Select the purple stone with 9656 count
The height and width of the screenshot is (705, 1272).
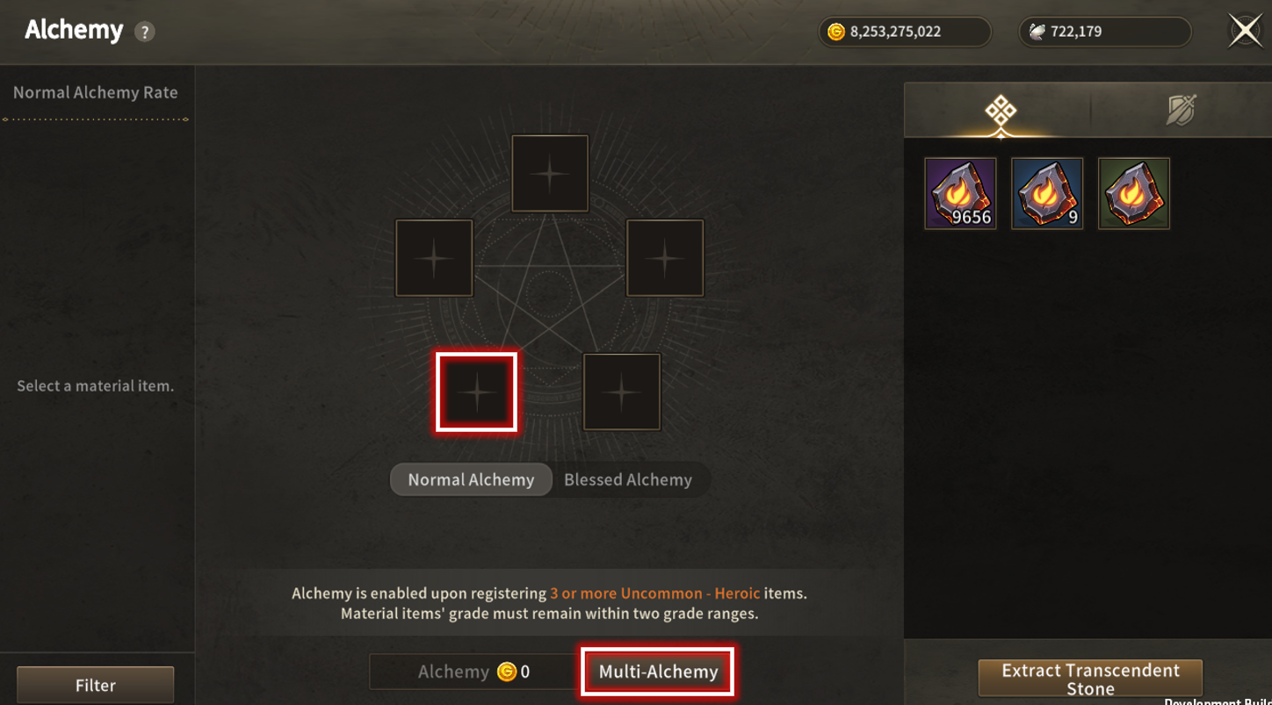click(960, 193)
